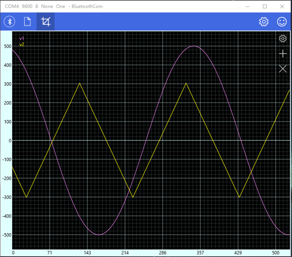This screenshot has width=292, height=257.
Task: Click the plus icon on chart
Action: 283,54
